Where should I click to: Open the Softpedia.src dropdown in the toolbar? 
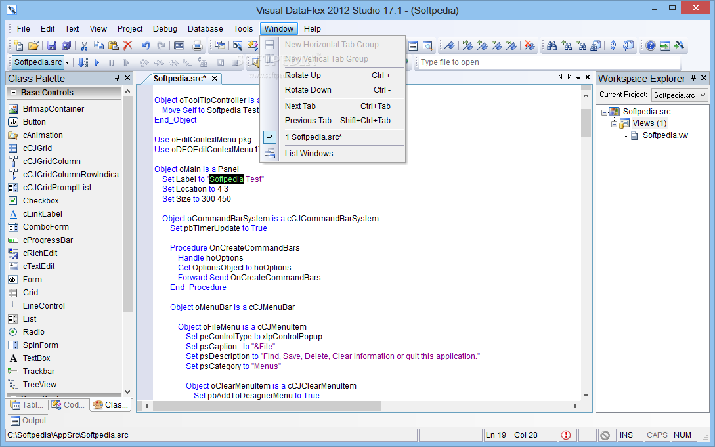(67, 62)
